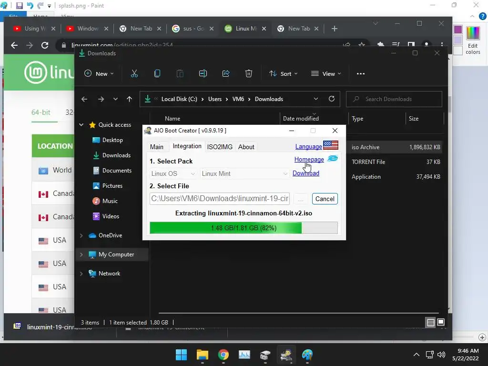Open Google Chrome from the taskbar
The height and width of the screenshot is (366, 488).
223,355
